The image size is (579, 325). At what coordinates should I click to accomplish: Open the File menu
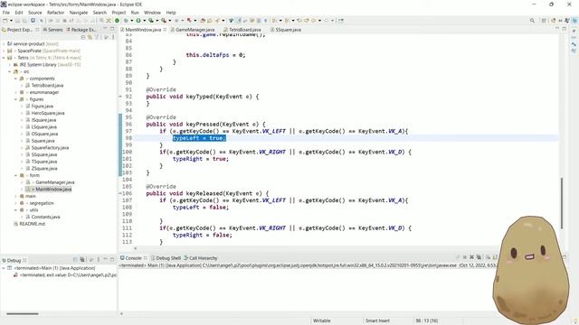tap(6, 13)
